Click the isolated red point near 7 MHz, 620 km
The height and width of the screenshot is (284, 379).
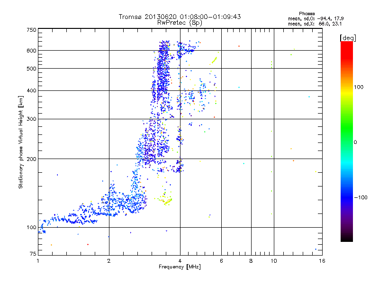click(239, 46)
